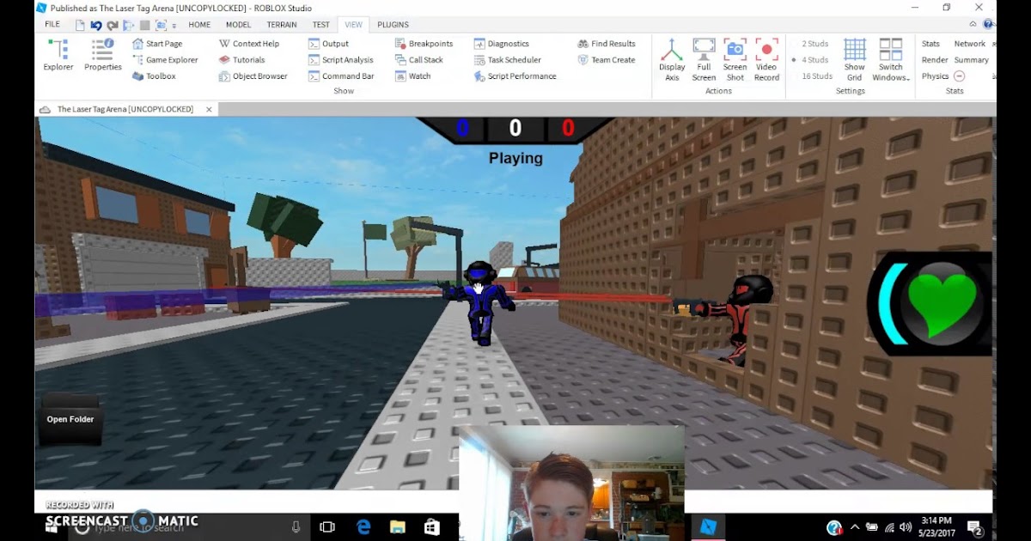The width and height of the screenshot is (1031, 541).
Task: Switch to the PLUGINS ribbon tab
Action: 393,25
